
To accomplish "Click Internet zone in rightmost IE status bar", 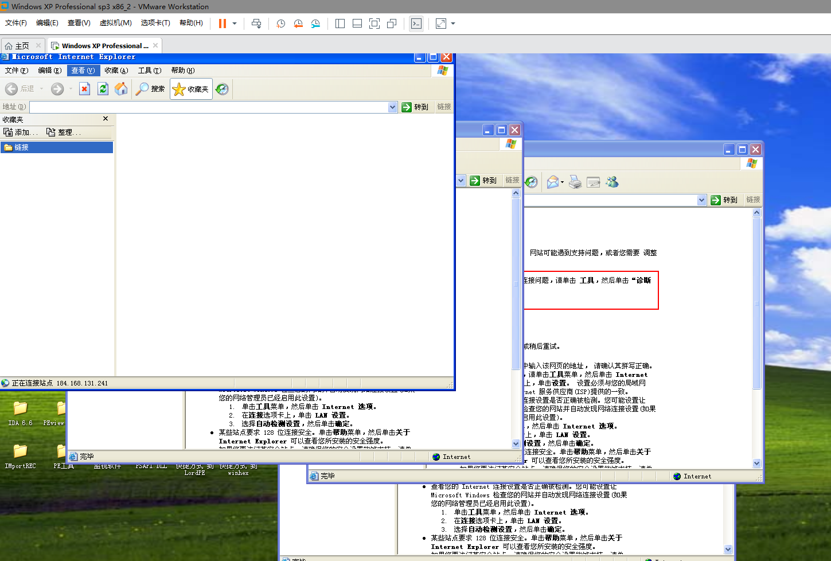I will point(692,476).
